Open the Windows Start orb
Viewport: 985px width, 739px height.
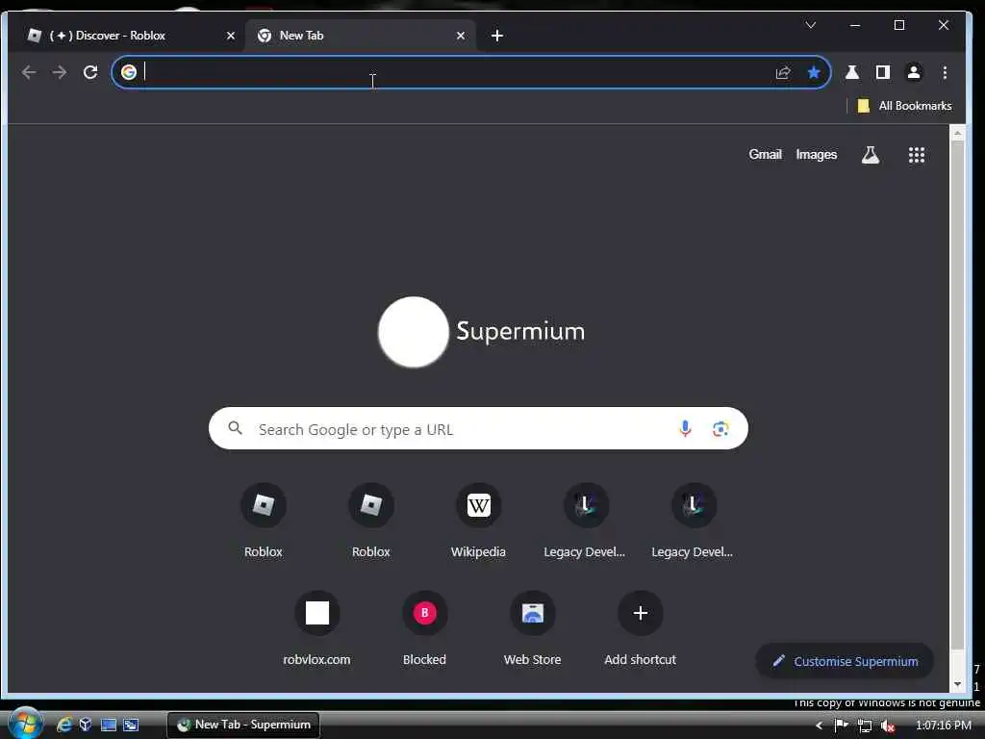25,724
